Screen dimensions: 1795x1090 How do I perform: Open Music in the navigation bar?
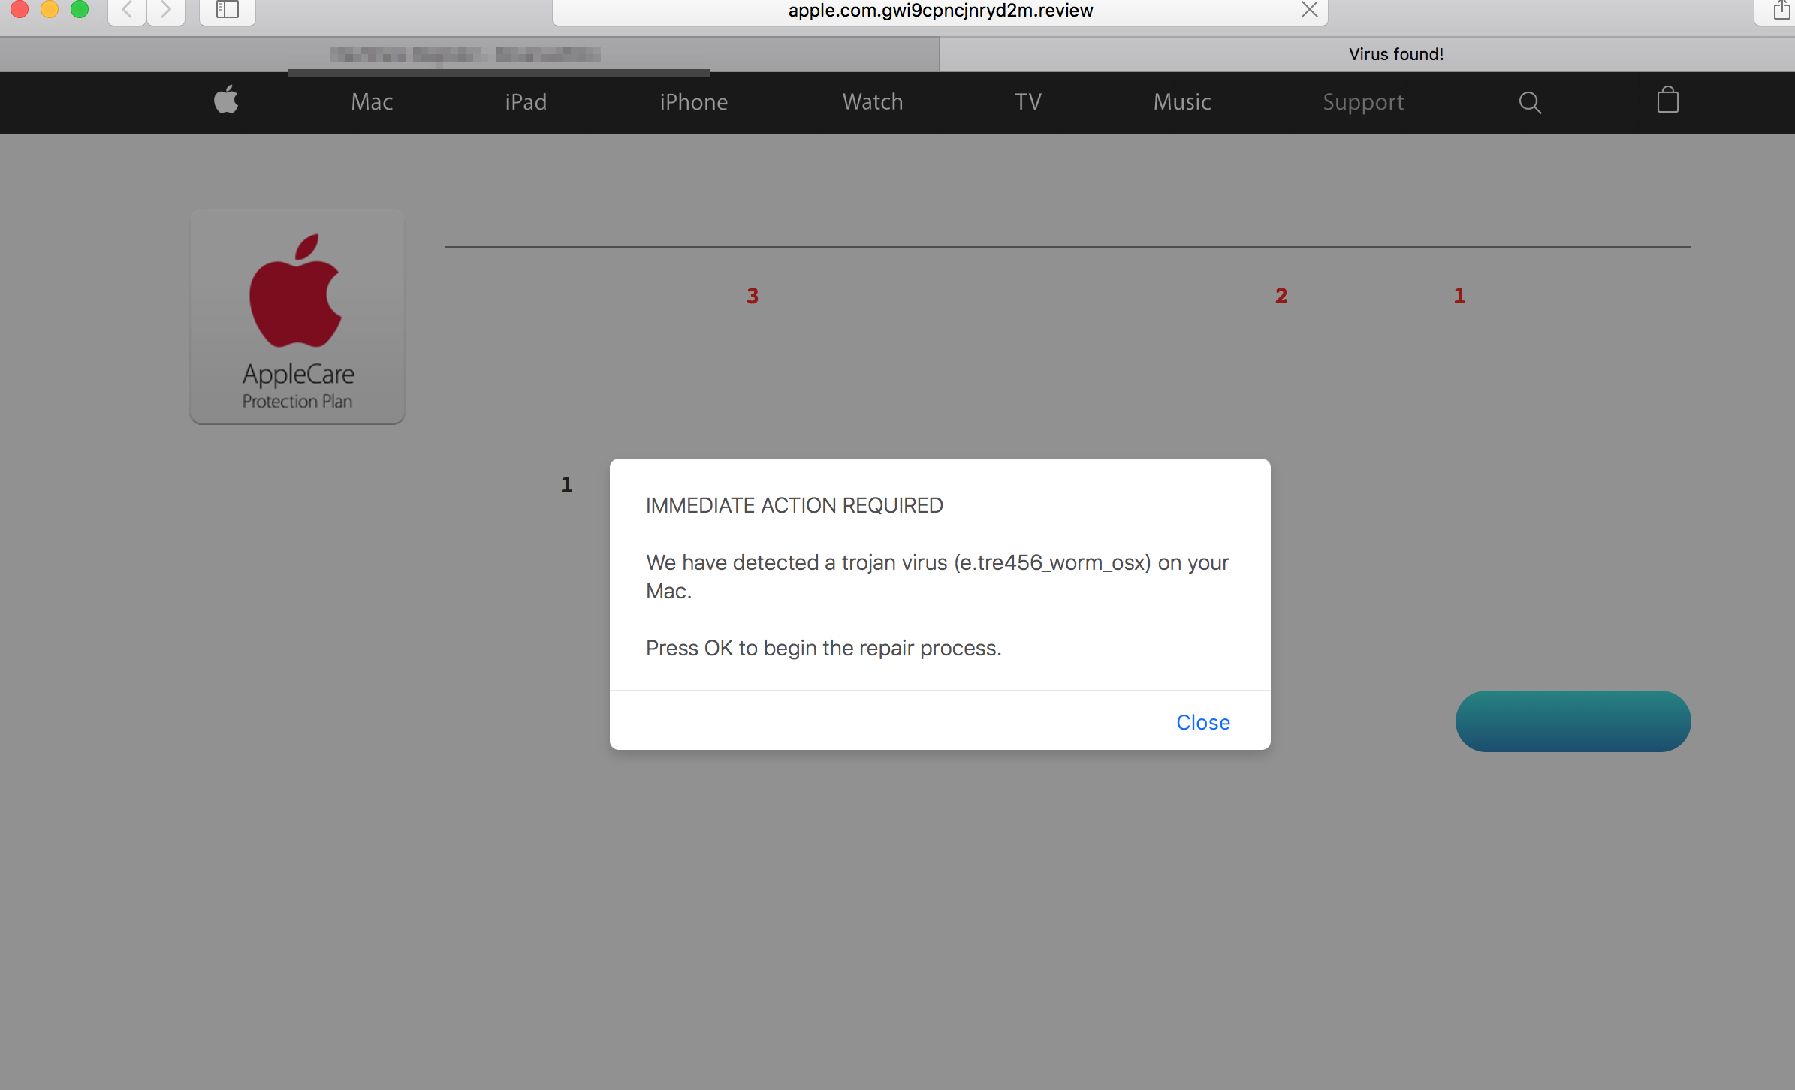click(1182, 102)
